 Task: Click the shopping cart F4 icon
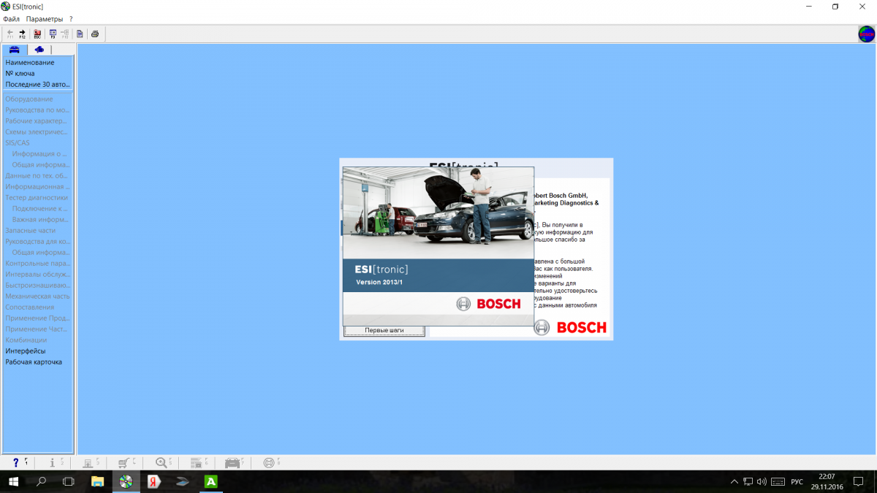(124, 462)
